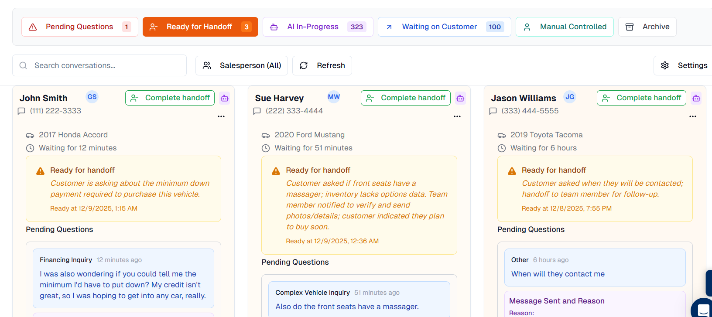Click the AI robot icon on John Smith's card
Image resolution: width=712 pixels, height=317 pixels.
click(225, 98)
